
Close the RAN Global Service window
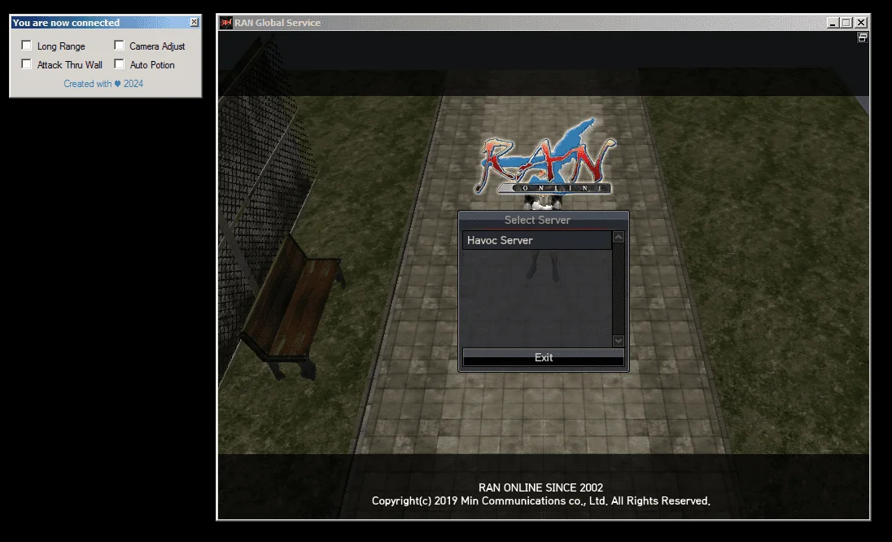click(861, 23)
